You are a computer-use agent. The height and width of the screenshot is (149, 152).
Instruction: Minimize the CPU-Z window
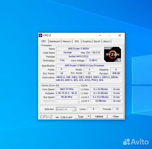(100, 35)
